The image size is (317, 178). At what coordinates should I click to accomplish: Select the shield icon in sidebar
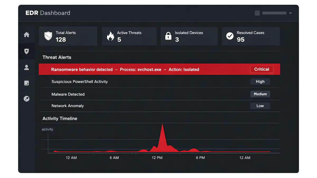point(26,51)
